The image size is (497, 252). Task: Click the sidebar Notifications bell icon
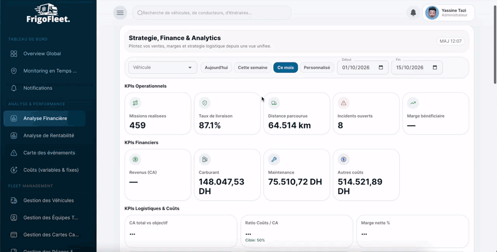click(x=13, y=88)
